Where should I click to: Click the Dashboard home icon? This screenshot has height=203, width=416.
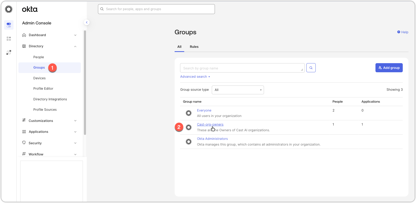tap(24, 35)
